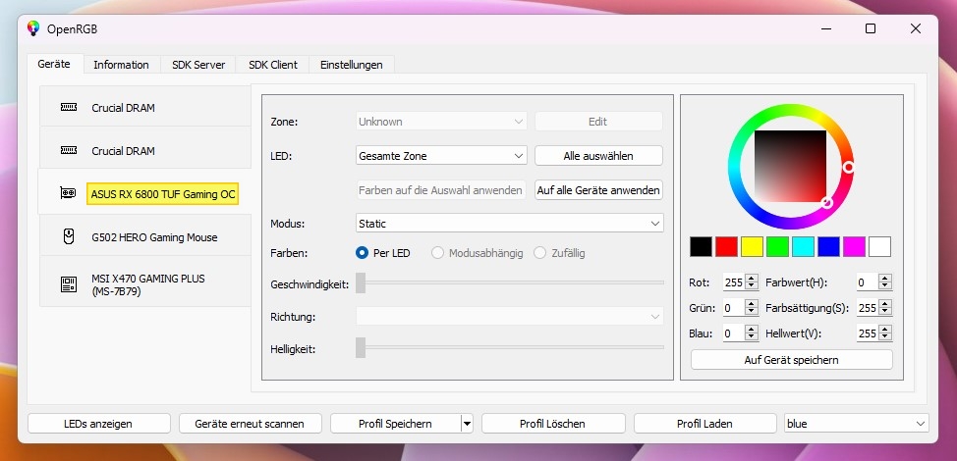Decrease Hellwert(V) with down arrow
Viewport: 957px width, 461px height.
tap(885, 337)
